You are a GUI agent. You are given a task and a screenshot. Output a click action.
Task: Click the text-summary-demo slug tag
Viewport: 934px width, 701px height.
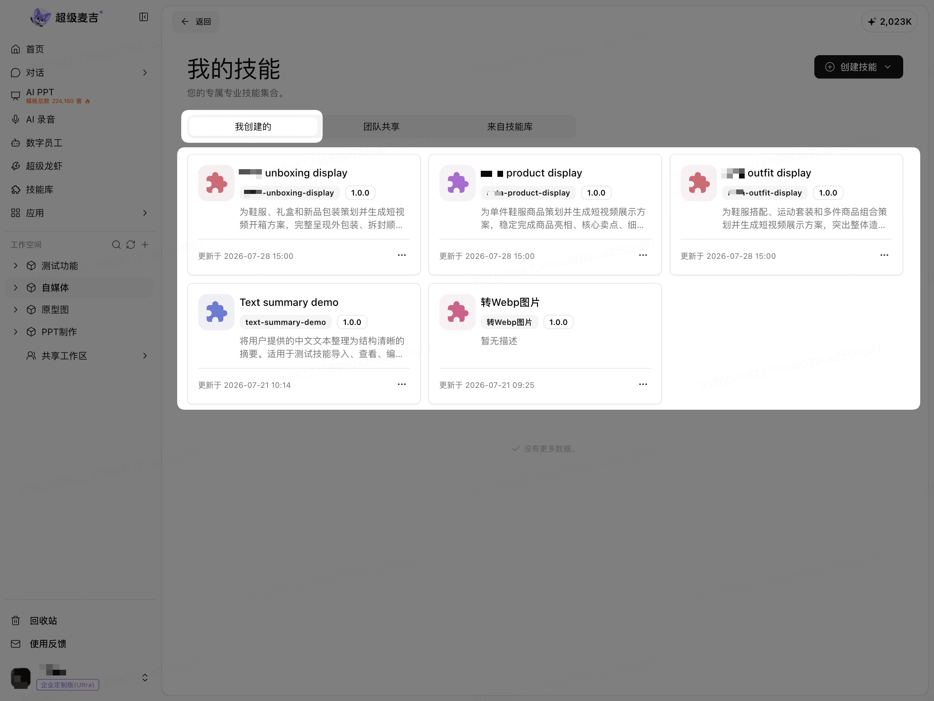(x=285, y=322)
